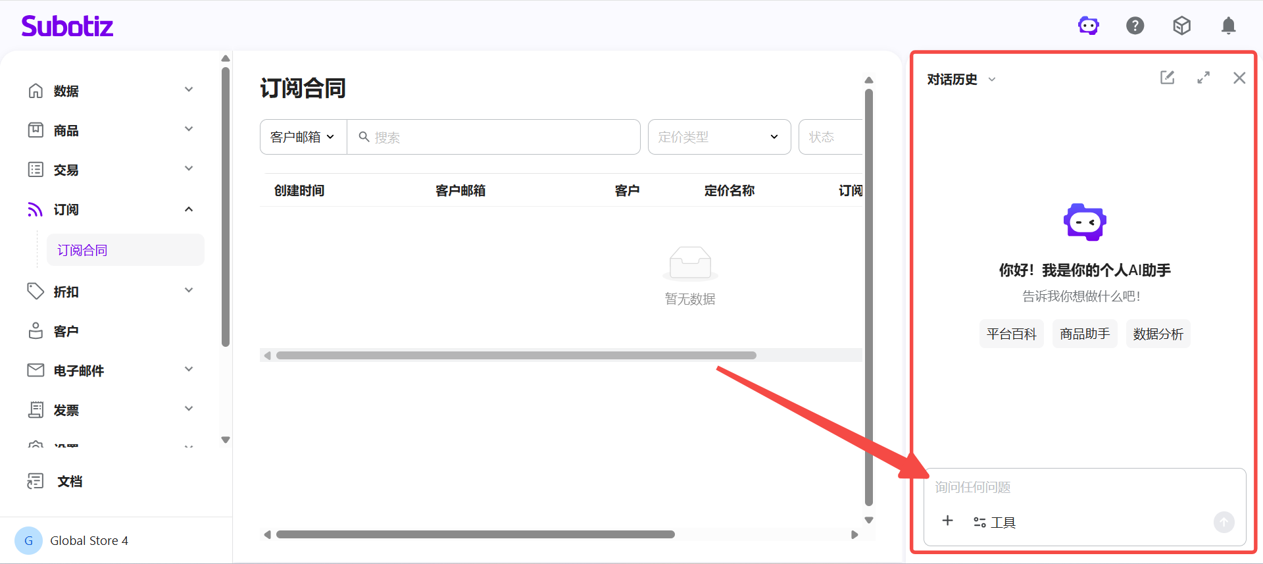Click the 数据分析 suggestion chip
Viewport: 1263px width, 564px height.
(1158, 334)
